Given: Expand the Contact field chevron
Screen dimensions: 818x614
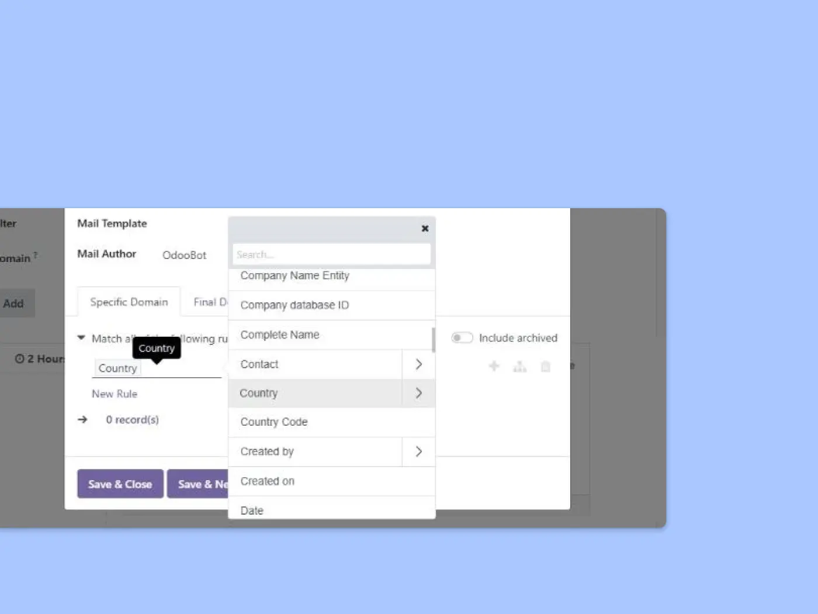Looking at the screenshot, I should (x=418, y=364).
